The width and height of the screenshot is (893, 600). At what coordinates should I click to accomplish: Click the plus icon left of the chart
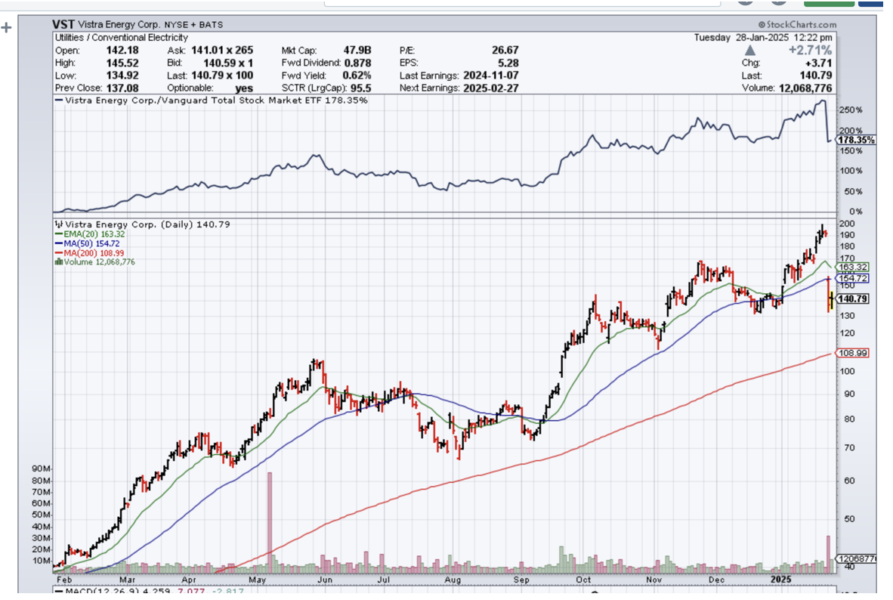[6, 27]
